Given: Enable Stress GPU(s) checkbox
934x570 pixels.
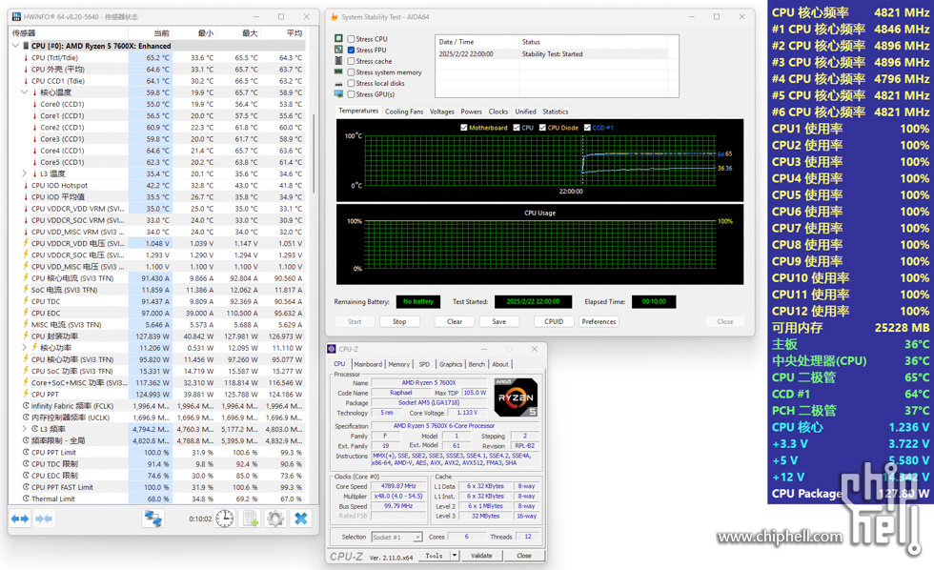Looking at the screenshot, I should click(x=351, y=94).
